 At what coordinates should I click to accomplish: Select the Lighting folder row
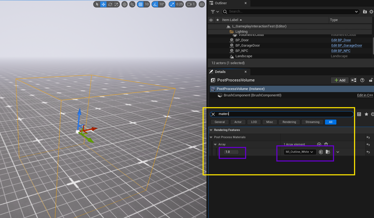click(290, 32)
